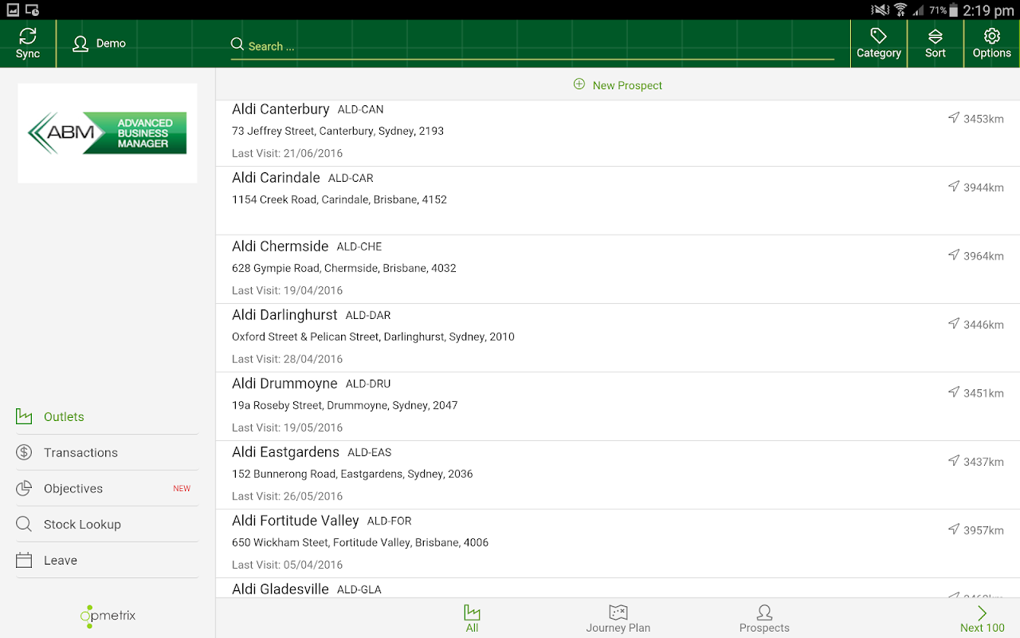Tap navigation arrow for Aldi Carindale
1020x638 pixels.
click(953, 187)
